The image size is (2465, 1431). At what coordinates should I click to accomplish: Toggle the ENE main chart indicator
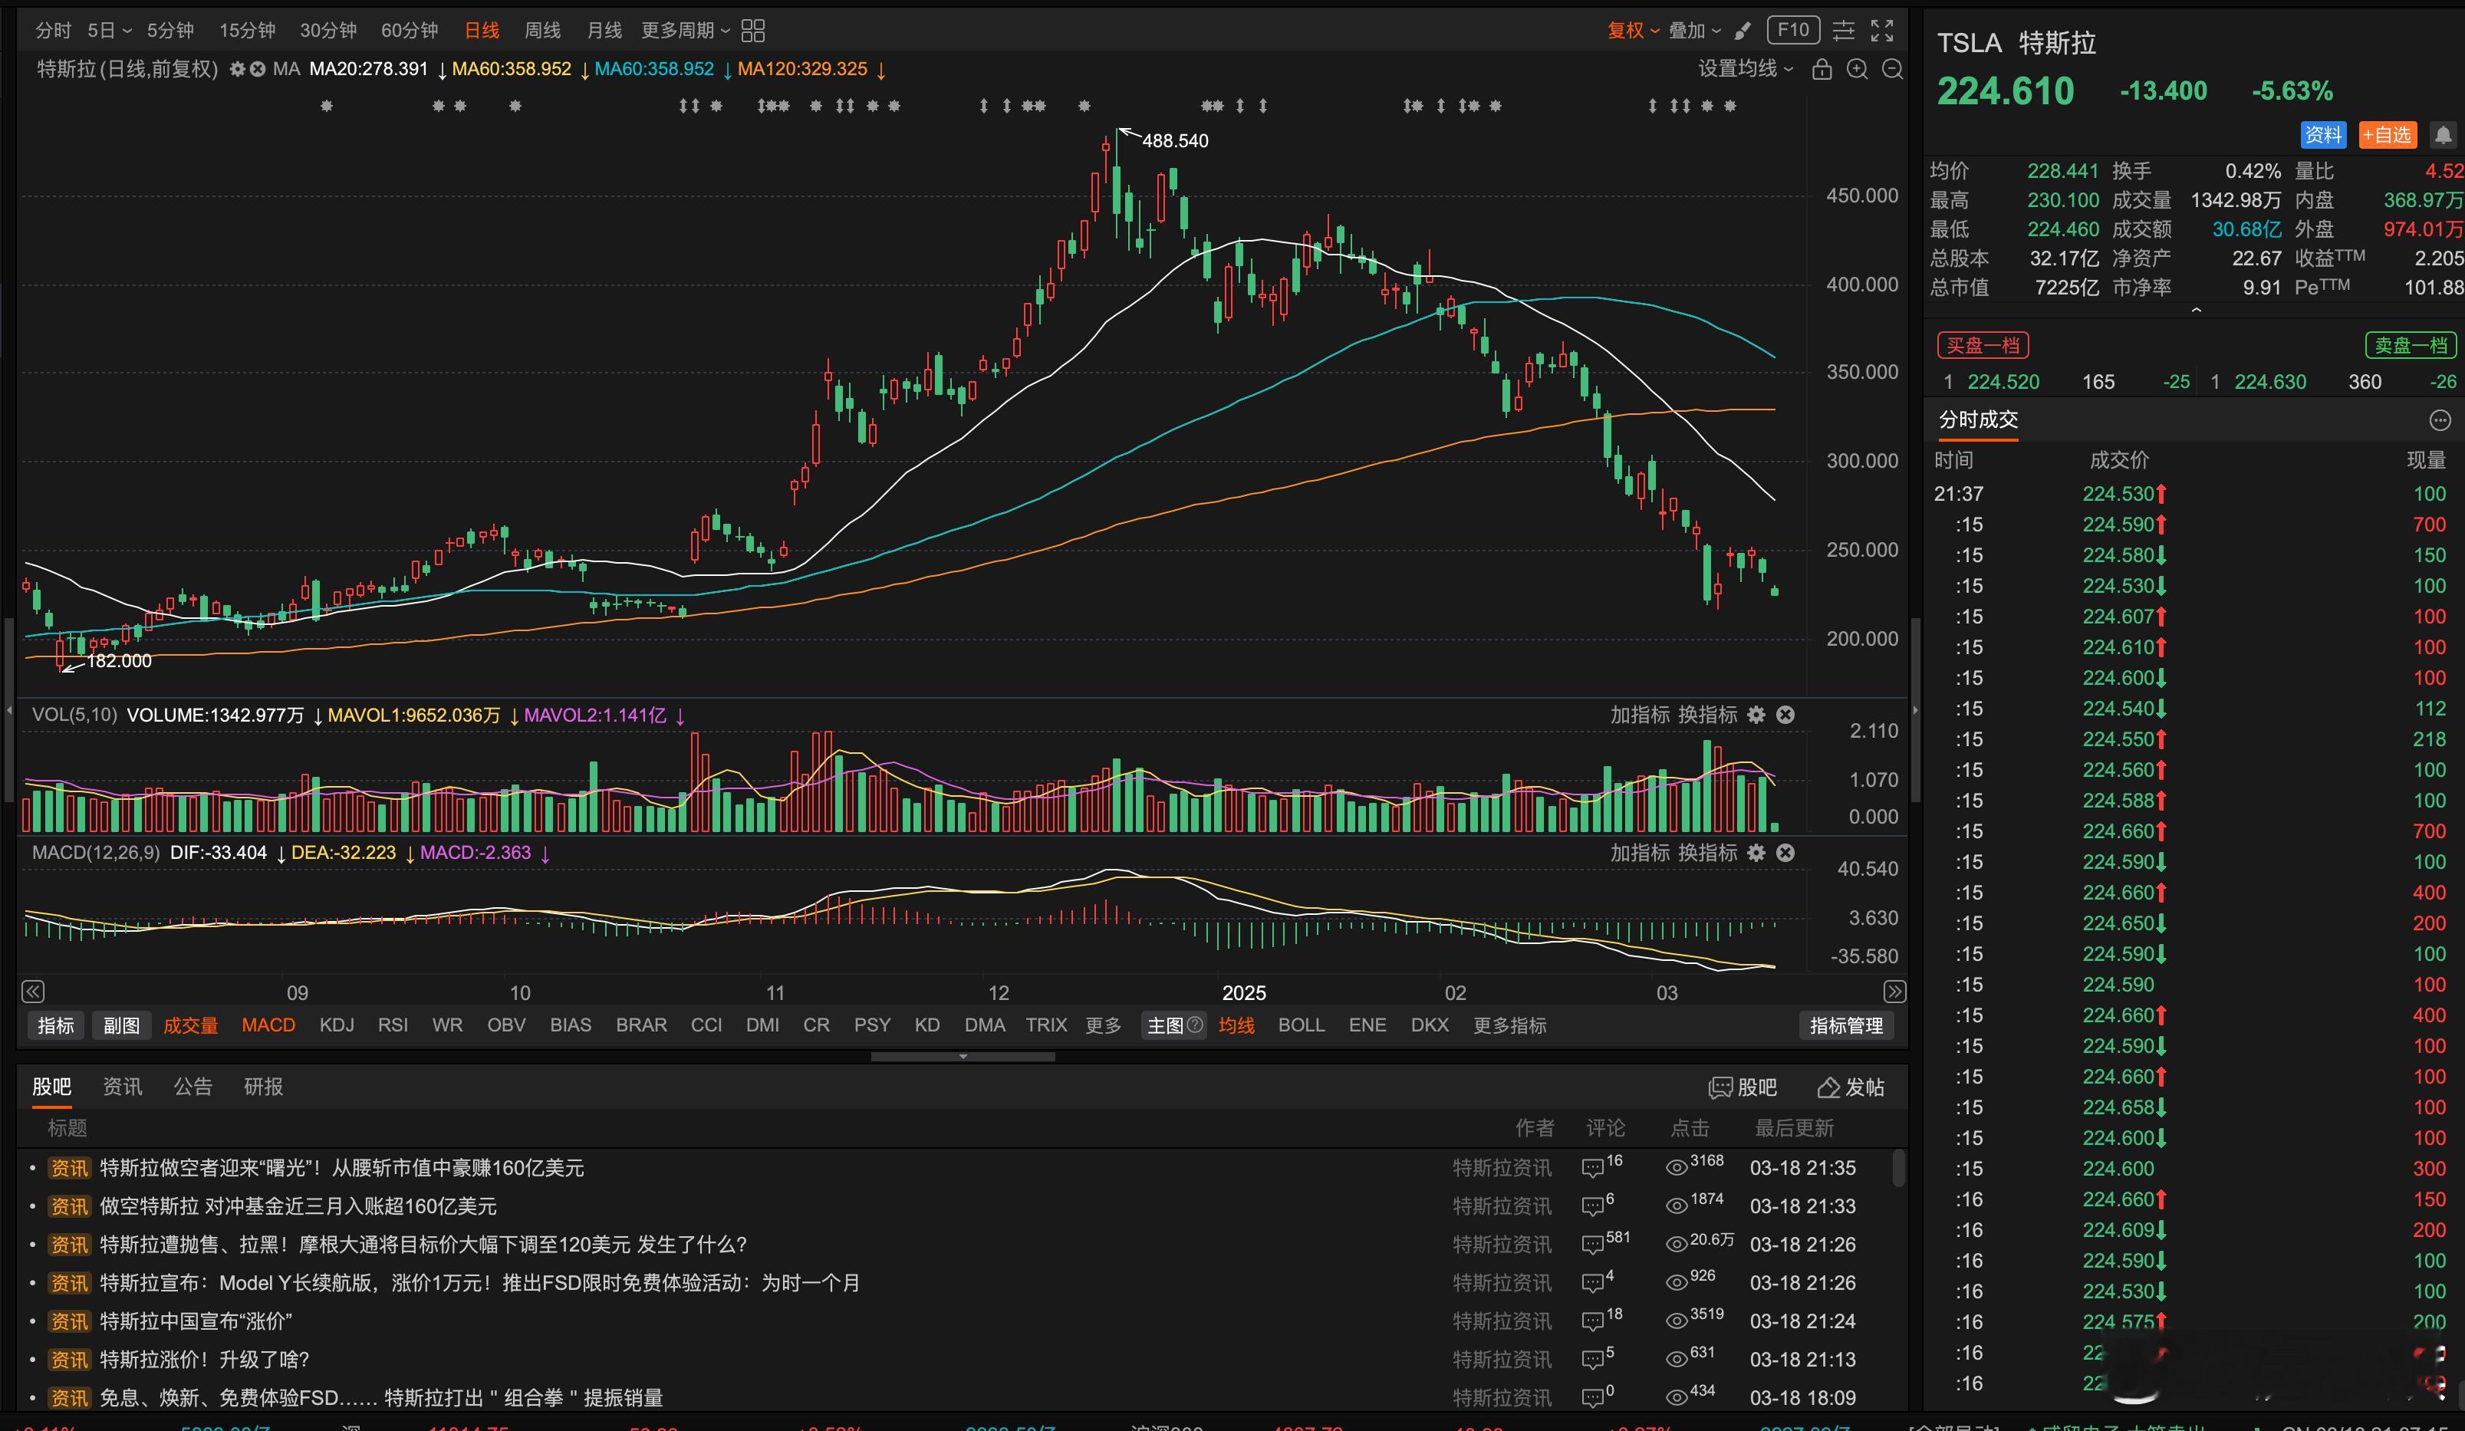coord(1367,1025)
